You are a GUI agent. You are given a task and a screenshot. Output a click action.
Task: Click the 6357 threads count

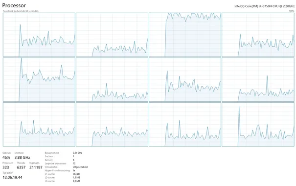tap(21, 167)
